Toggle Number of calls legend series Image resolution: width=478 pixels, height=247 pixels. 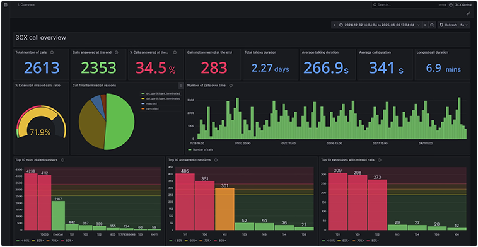(201, 149)
